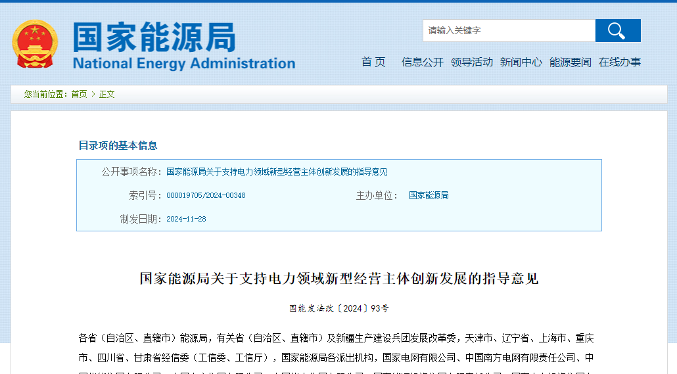Viewport: 677px width, 374px height.
Task: Open the 公开事项名称 document title link
Action: [277, 172]
